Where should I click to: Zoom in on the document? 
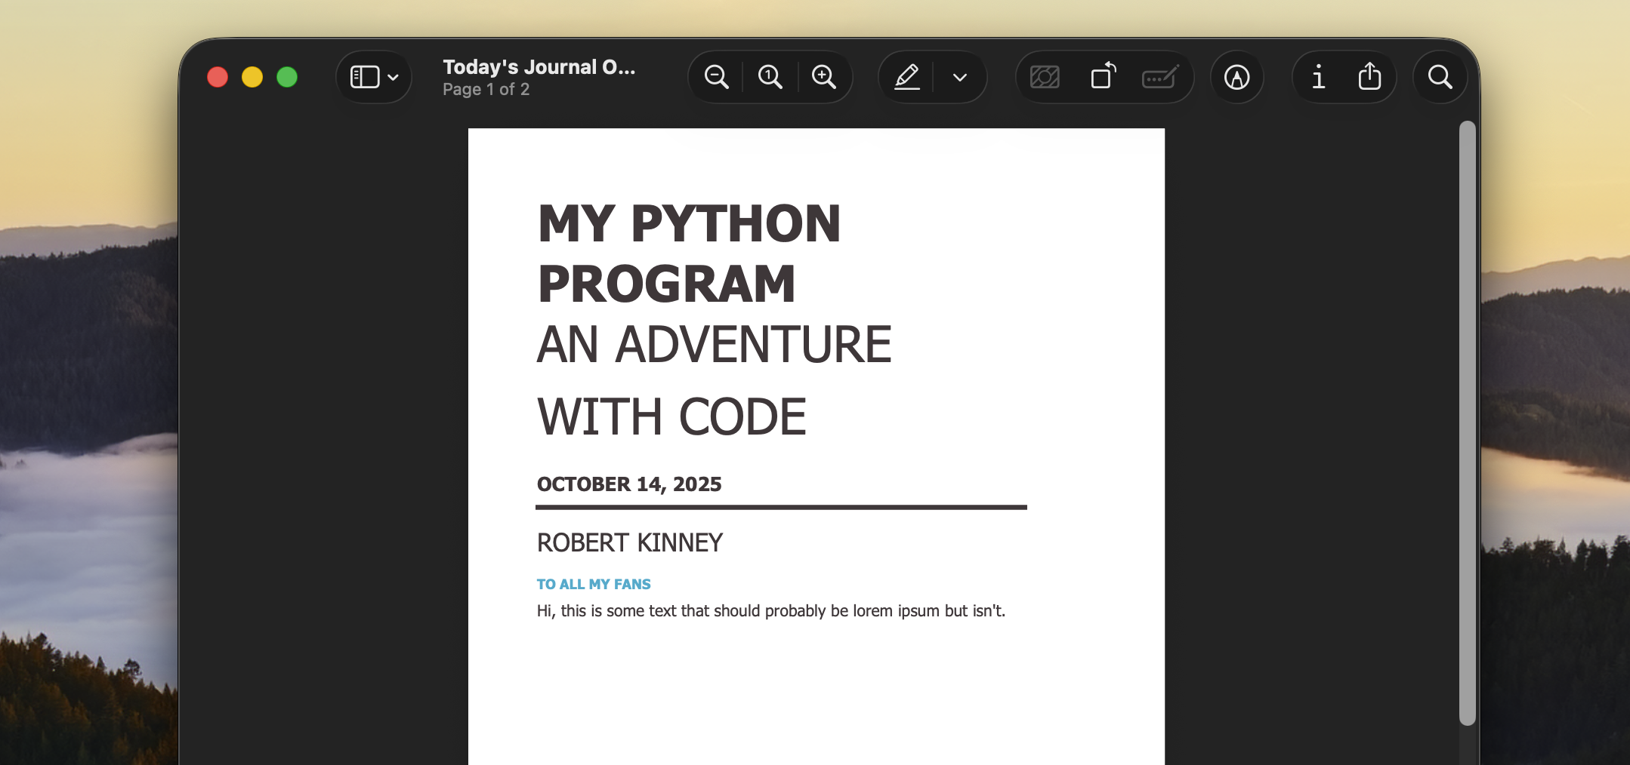tap(823, 77)
